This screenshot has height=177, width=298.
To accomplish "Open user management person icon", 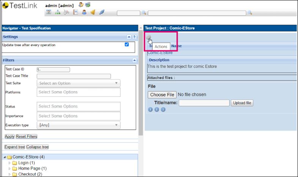I will click(x=84, y=12).
